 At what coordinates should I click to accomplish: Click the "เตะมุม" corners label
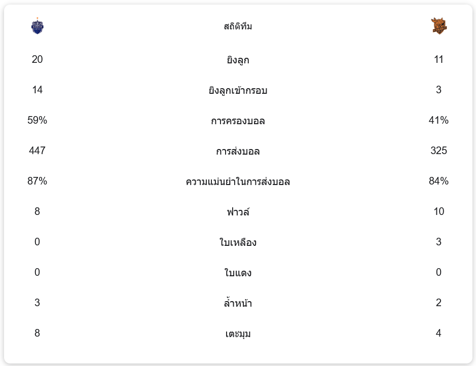238,334
